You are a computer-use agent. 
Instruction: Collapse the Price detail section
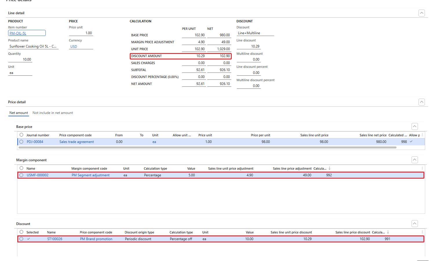coord(422,102)
